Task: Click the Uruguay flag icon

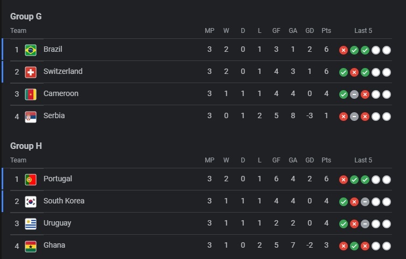Action: (31, 224)
